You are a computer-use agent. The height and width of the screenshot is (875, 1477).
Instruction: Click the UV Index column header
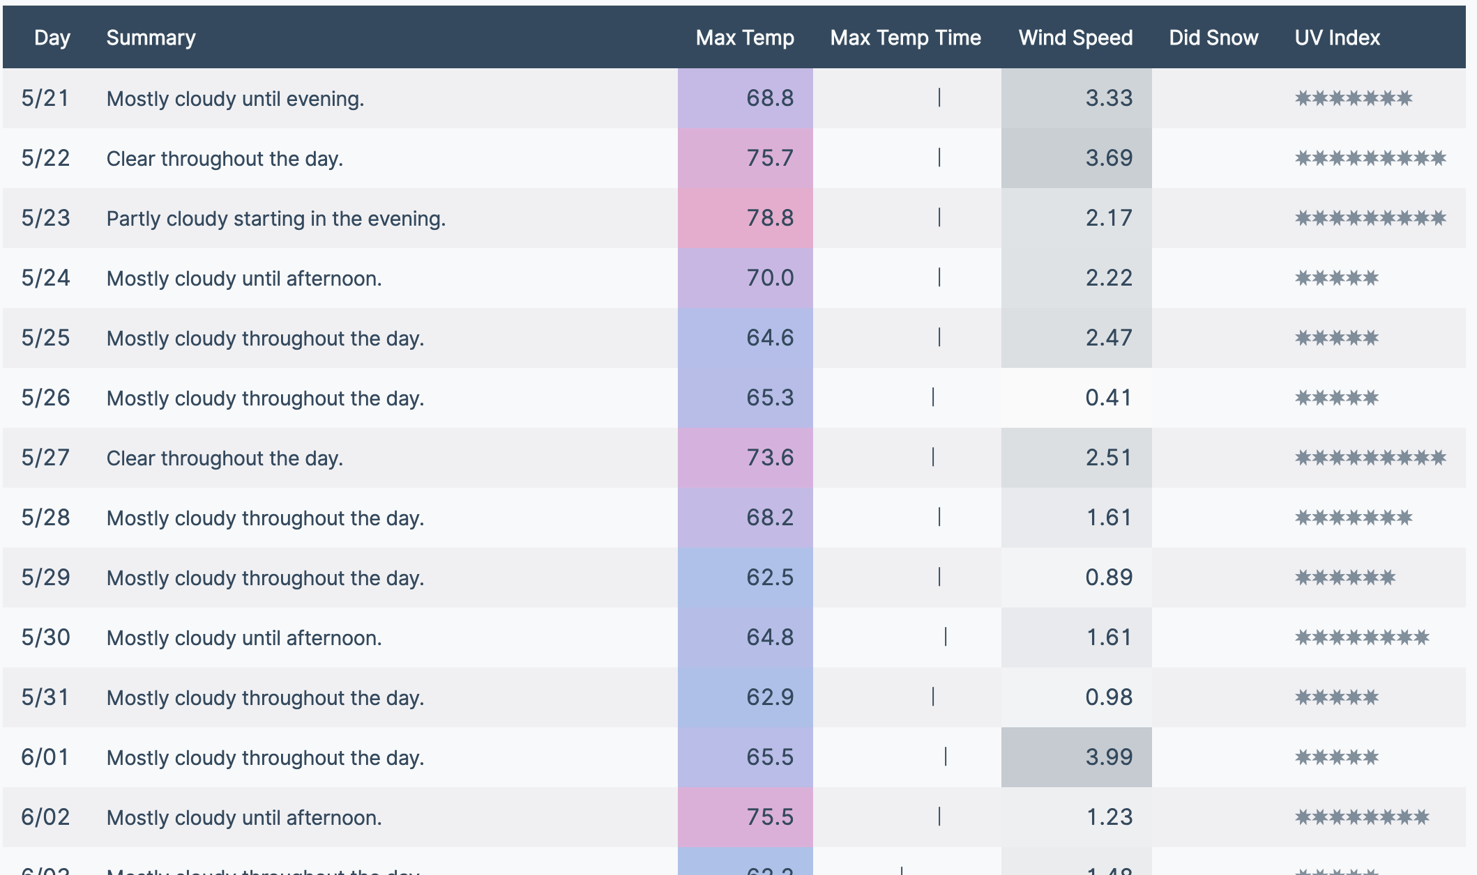(1337, 38)
